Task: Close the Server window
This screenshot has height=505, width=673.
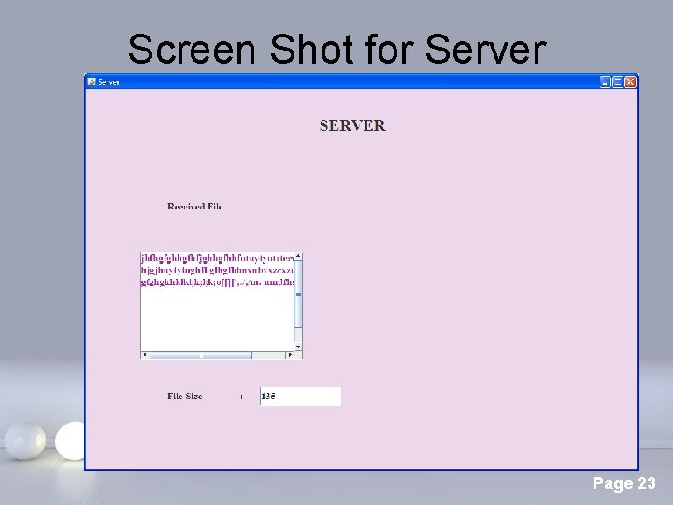Action: 630,82
